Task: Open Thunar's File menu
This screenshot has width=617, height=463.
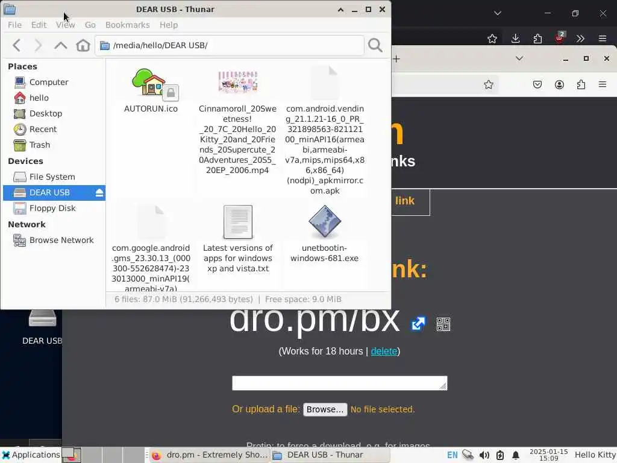Action: (x=14, y=25)
